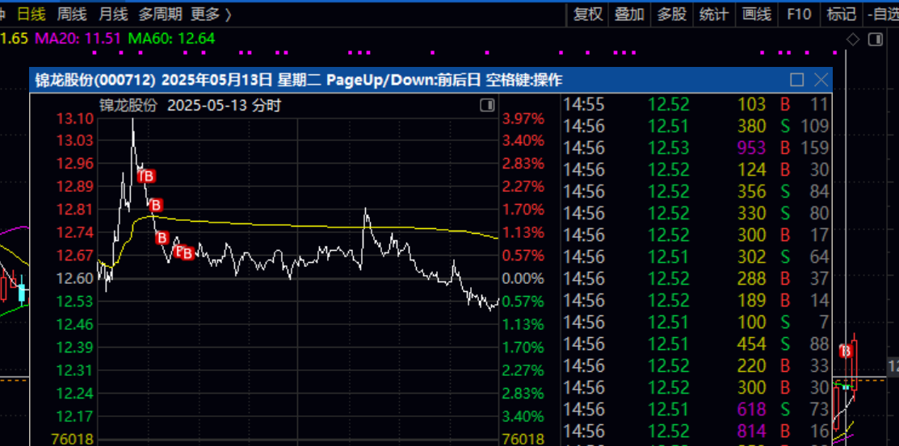Image resolution: width=899 pixels, height=446 pixels.
Task: Maximize the 锦龙股份 intraday popup window
Action: coord(797,80)
